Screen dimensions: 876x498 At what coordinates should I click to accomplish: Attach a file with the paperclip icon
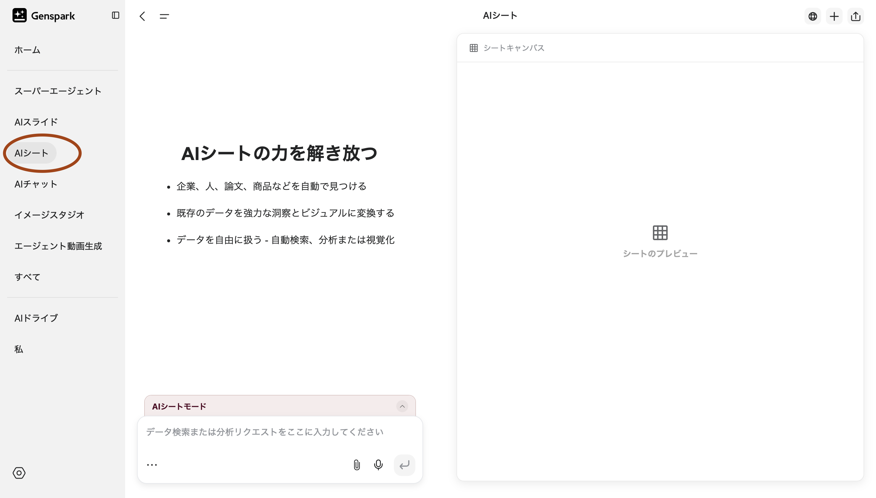click(357, 465)
